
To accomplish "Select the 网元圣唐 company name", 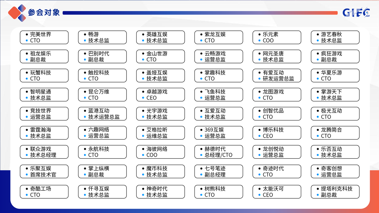I will pos(273,53).
